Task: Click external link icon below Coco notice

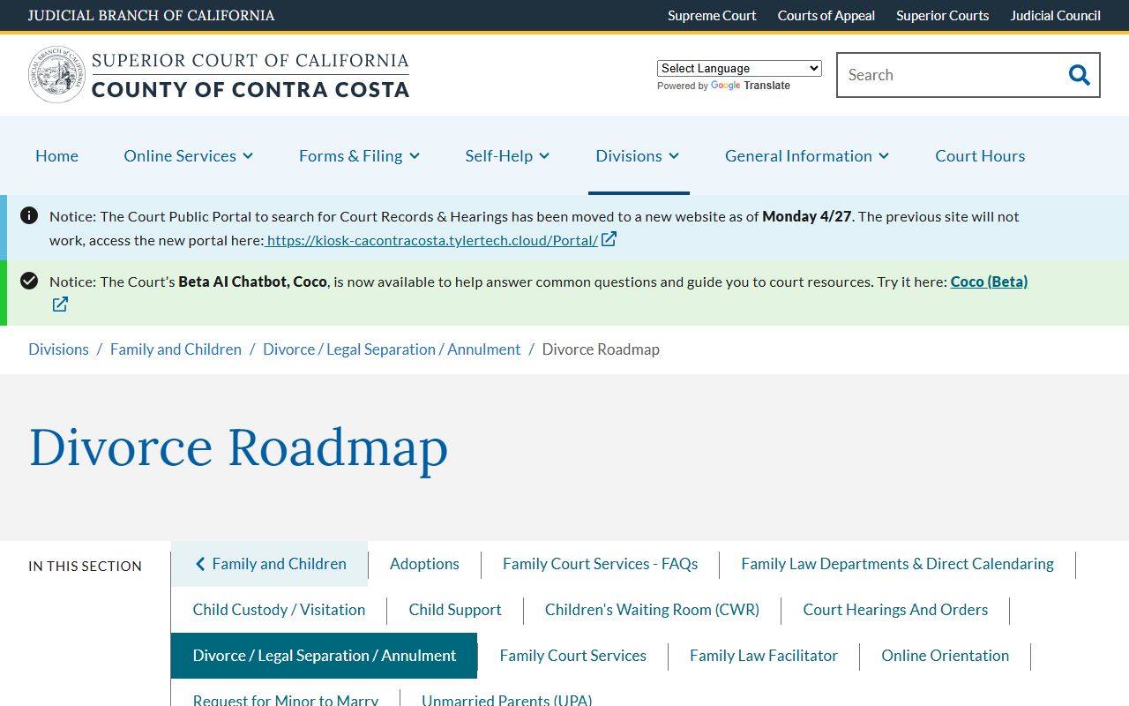Action: pos(60,304)
